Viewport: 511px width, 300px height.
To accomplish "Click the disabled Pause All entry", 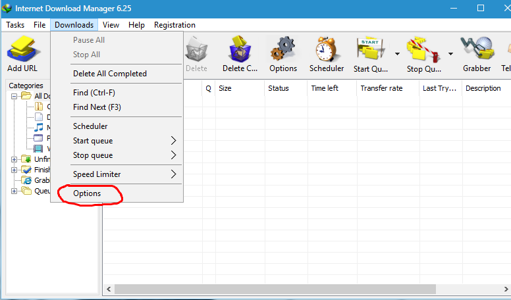I will point(117,40).
